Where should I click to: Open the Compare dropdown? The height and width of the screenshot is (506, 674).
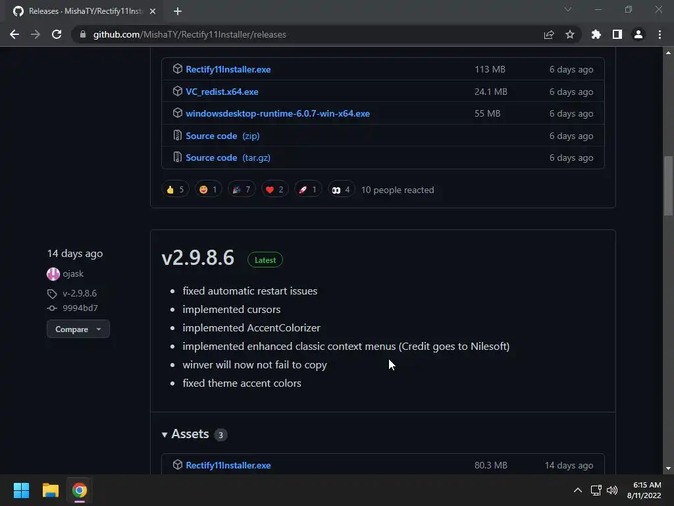coord(78,329)
